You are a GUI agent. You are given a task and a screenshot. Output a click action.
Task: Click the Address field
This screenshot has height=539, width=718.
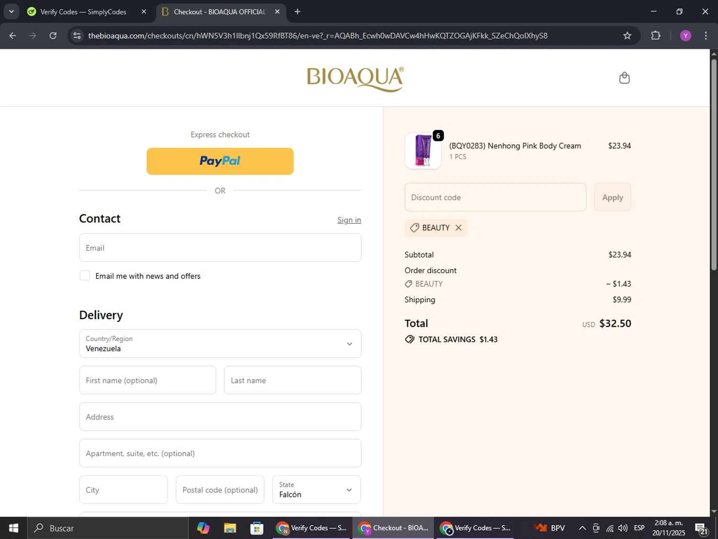(x=220, y=416)
